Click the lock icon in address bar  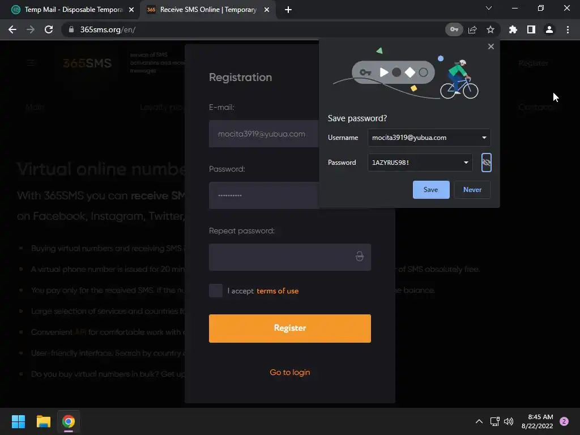pyautogui.click(x=71, y=29)
